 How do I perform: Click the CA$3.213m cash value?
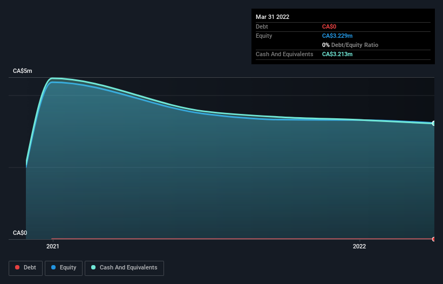[x=337, y=54]
